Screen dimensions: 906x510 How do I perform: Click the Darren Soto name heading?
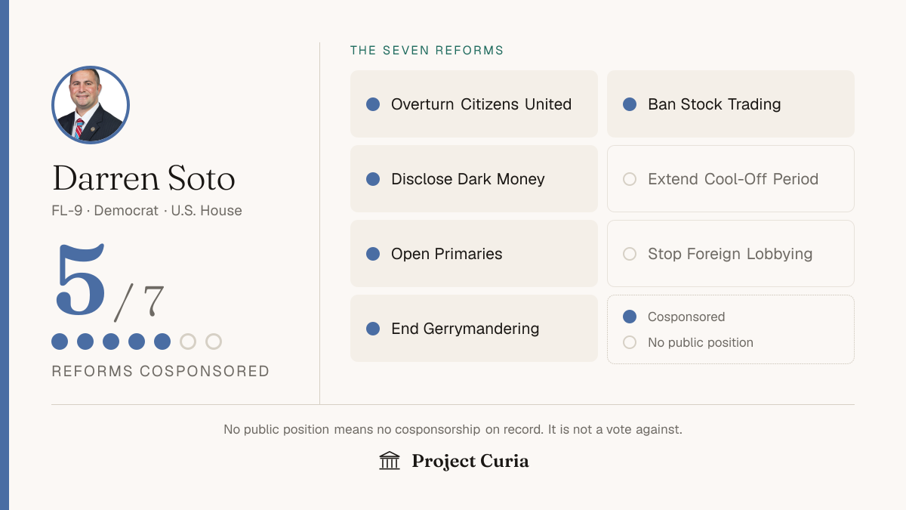point(143,178)
